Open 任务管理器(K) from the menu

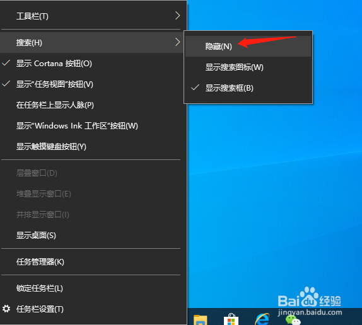(93, 262)
